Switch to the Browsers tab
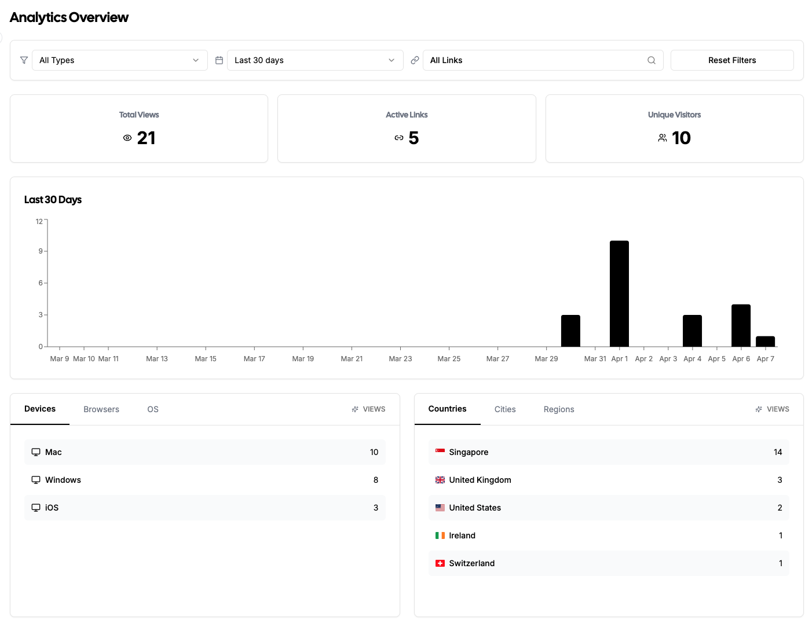 point(101,409)
